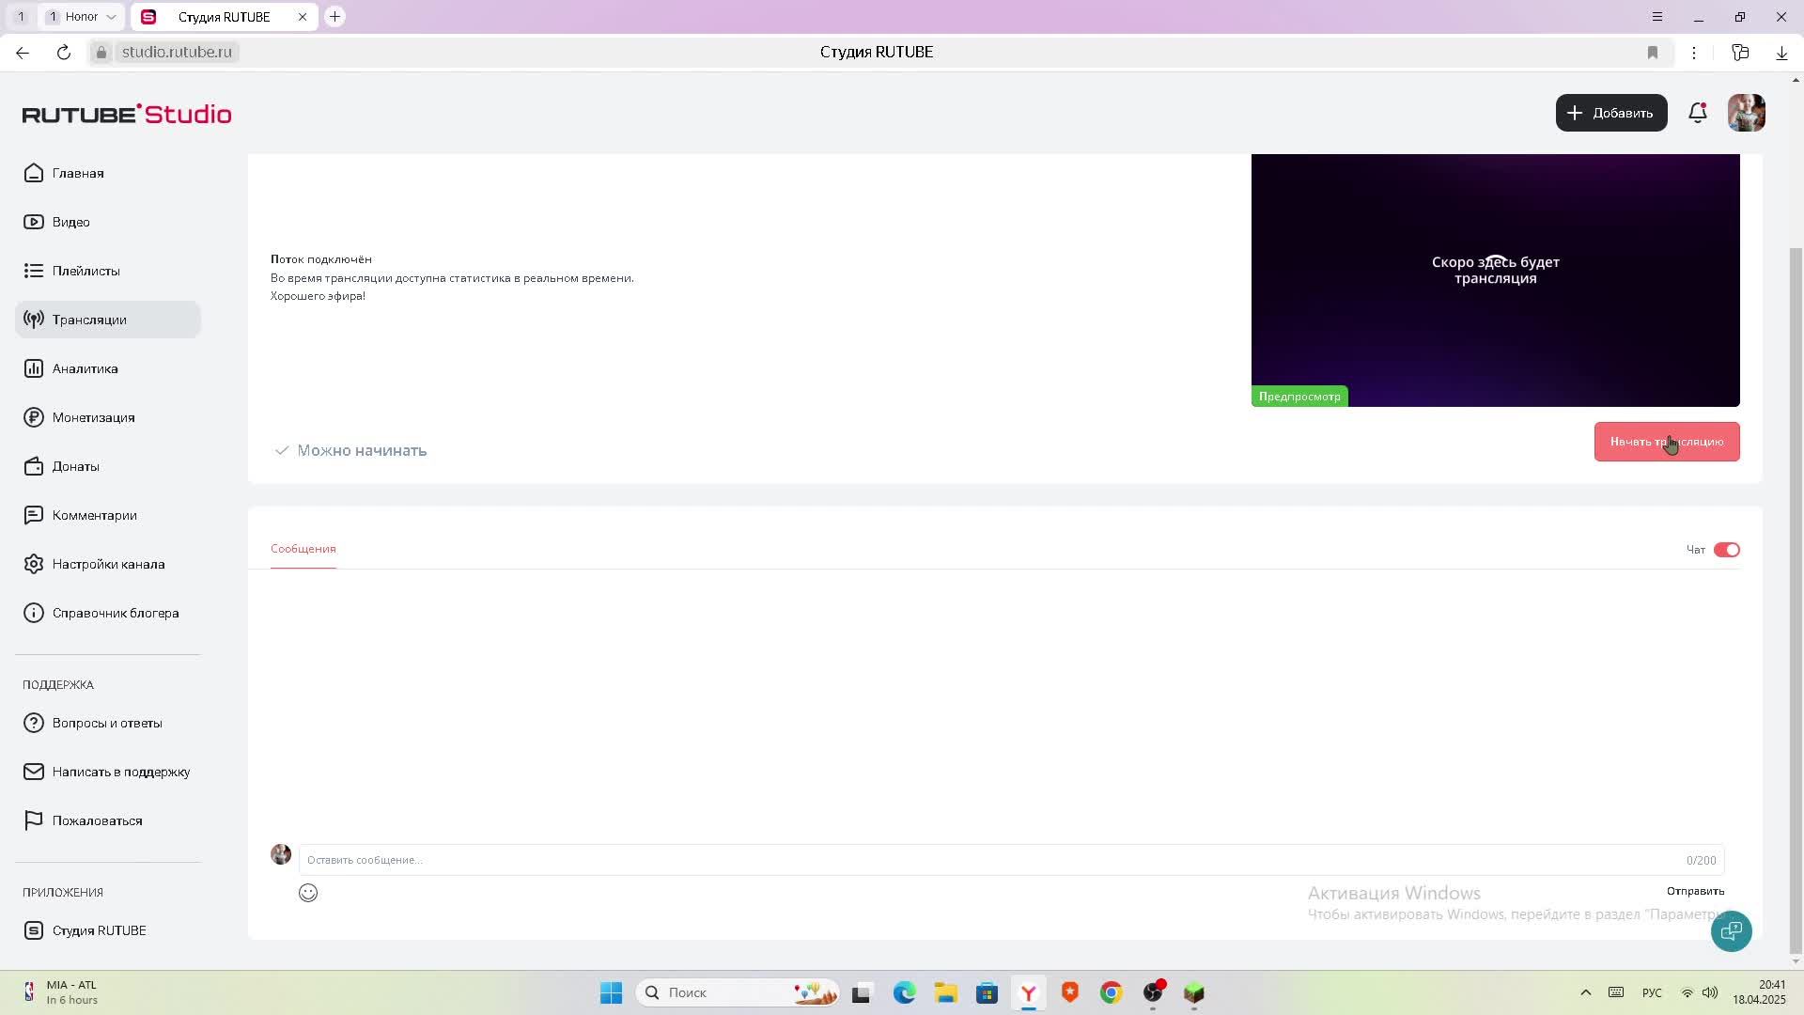Open Microsoft Store from taskbar
This screenshot has width=1804, height=1015.
987,992
